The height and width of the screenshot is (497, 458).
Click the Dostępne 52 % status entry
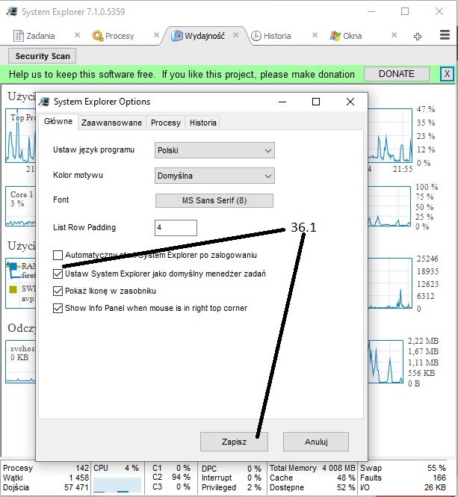point(312,487)
